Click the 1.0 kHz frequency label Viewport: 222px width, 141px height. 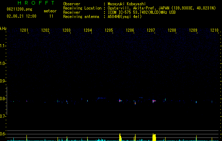[x=3, y=63]
